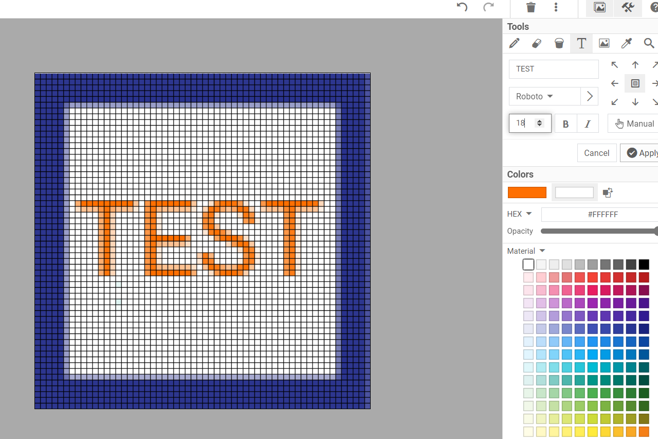The image size is (658, 439).
Task: Toggle Bold text formatting
Action: coord(565,124)
